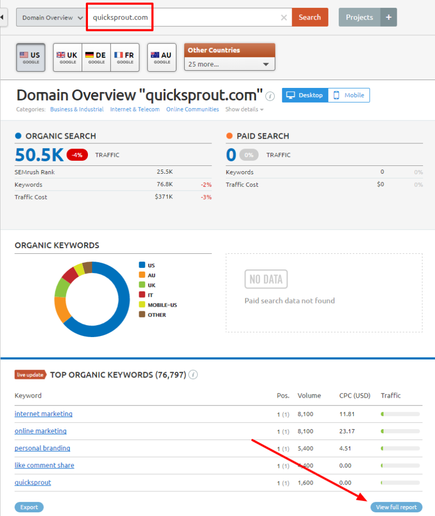Screen dimensions: 435x516
Task: Click the 76.8K organic keywords value
Action: [x=164, y=184]
